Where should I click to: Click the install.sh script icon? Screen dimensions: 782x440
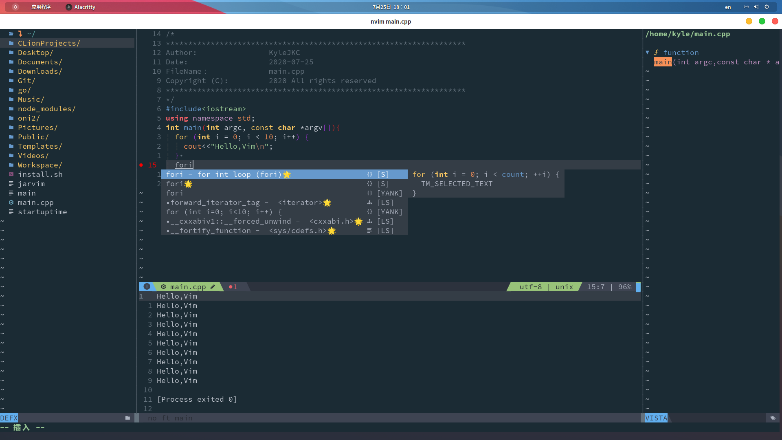(11, 174)
